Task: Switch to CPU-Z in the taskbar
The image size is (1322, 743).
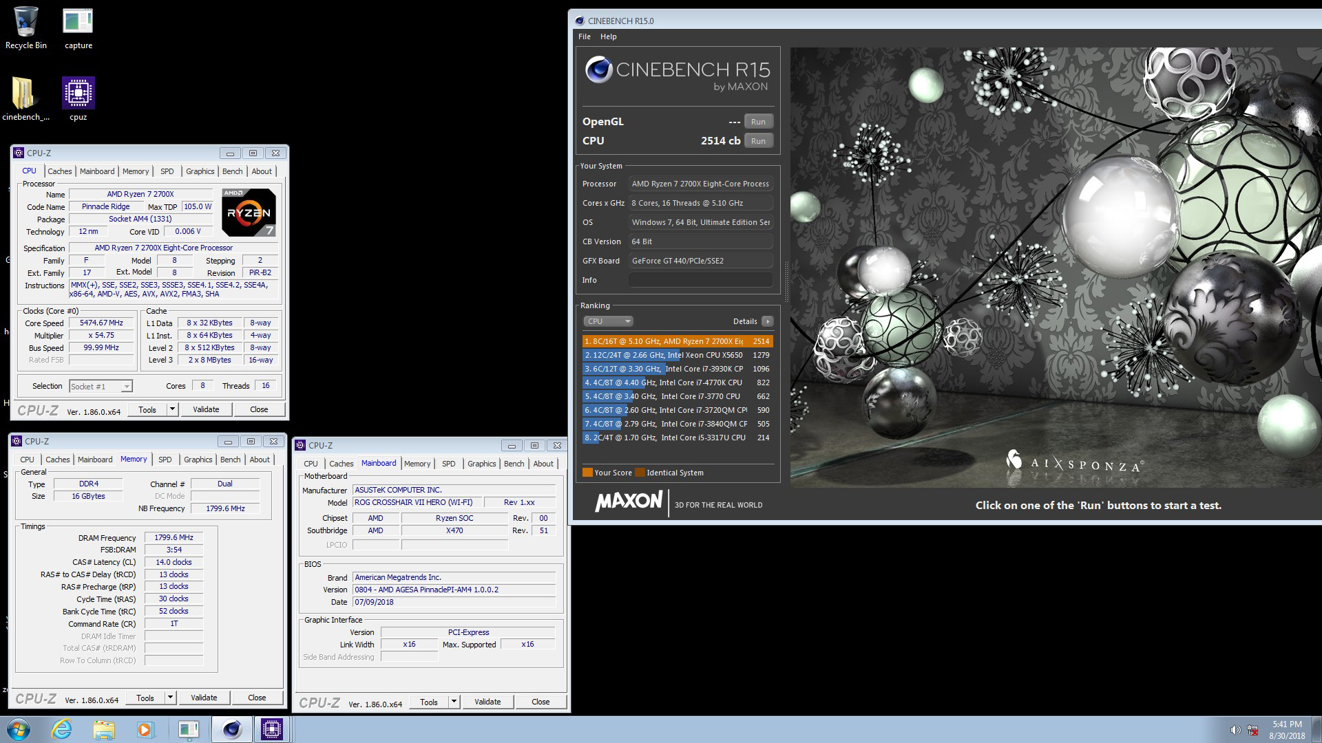Action: point(272,729)
